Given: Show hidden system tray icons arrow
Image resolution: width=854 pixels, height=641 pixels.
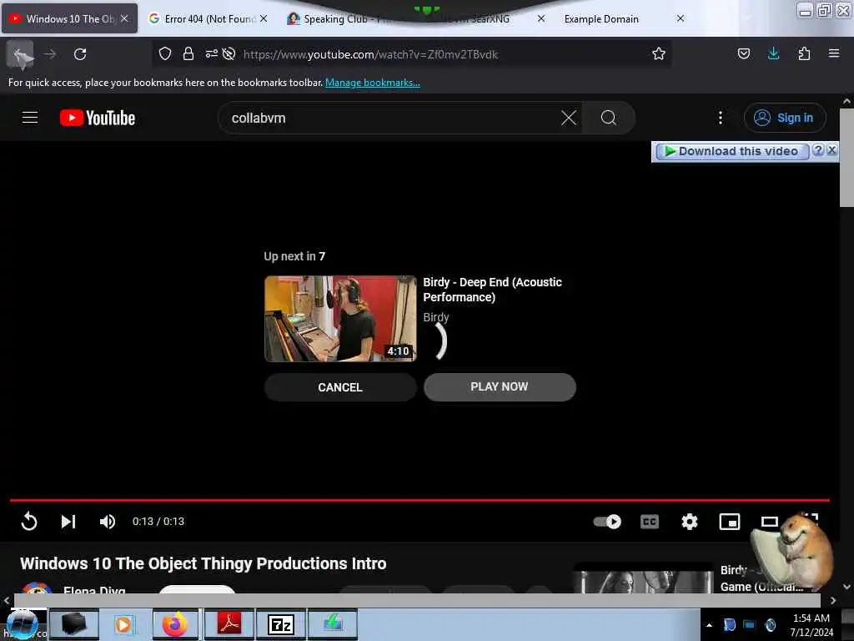Looking at the screenshot, I should coord(709,625).
